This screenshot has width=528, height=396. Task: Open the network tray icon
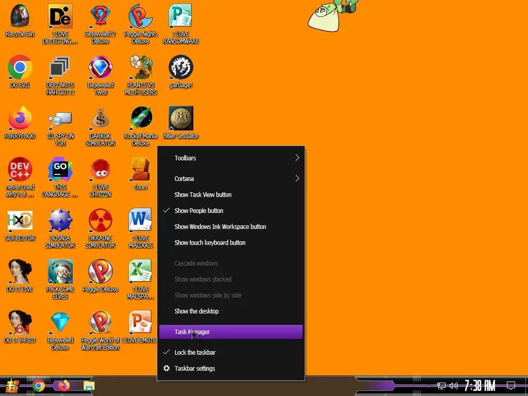[x=441, y=386]
